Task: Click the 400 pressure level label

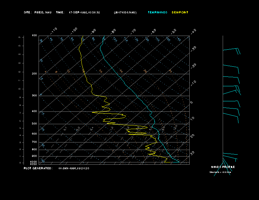Action: tap(34, 111)
